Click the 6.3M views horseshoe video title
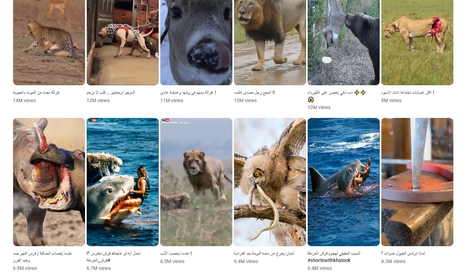474x274 pixels. [403, 253]
